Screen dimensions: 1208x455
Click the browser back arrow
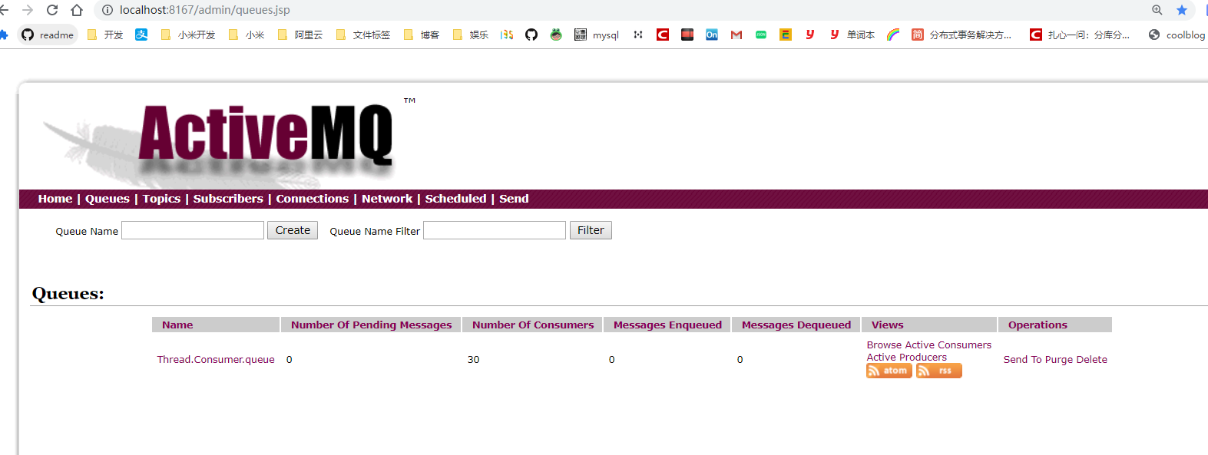[x=4, y=10]
